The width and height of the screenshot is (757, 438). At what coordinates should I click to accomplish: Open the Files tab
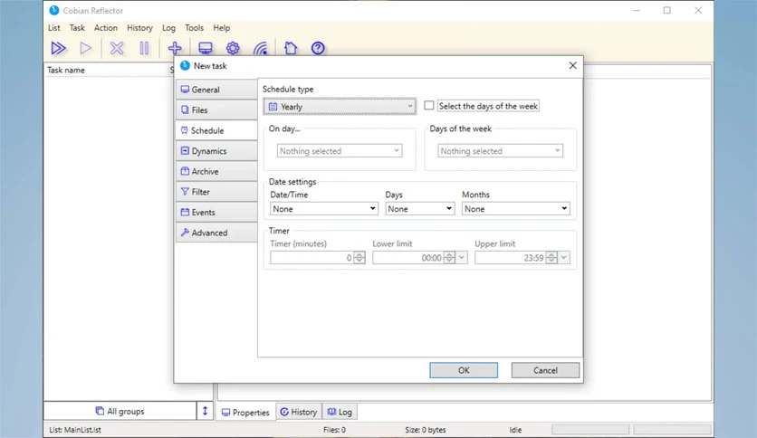pyautogui.click(x=216, y=110)
